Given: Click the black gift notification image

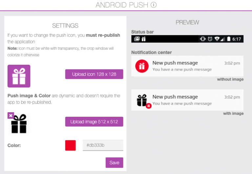Looking at the screenshot, I should pos(142,100).
